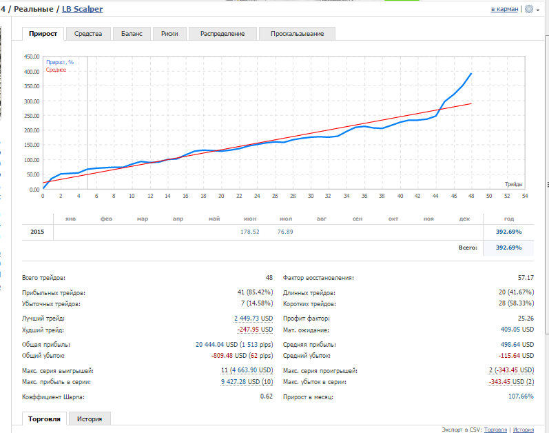
Task: Select the Торговля tab at bottom
Action: point(45,419)
